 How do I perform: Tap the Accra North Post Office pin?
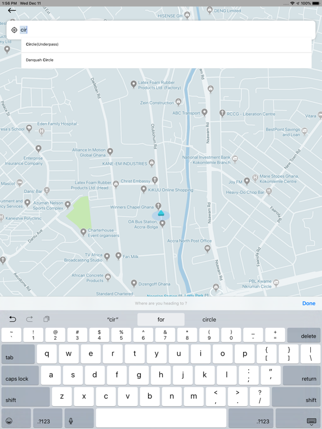tap(207, 249)
